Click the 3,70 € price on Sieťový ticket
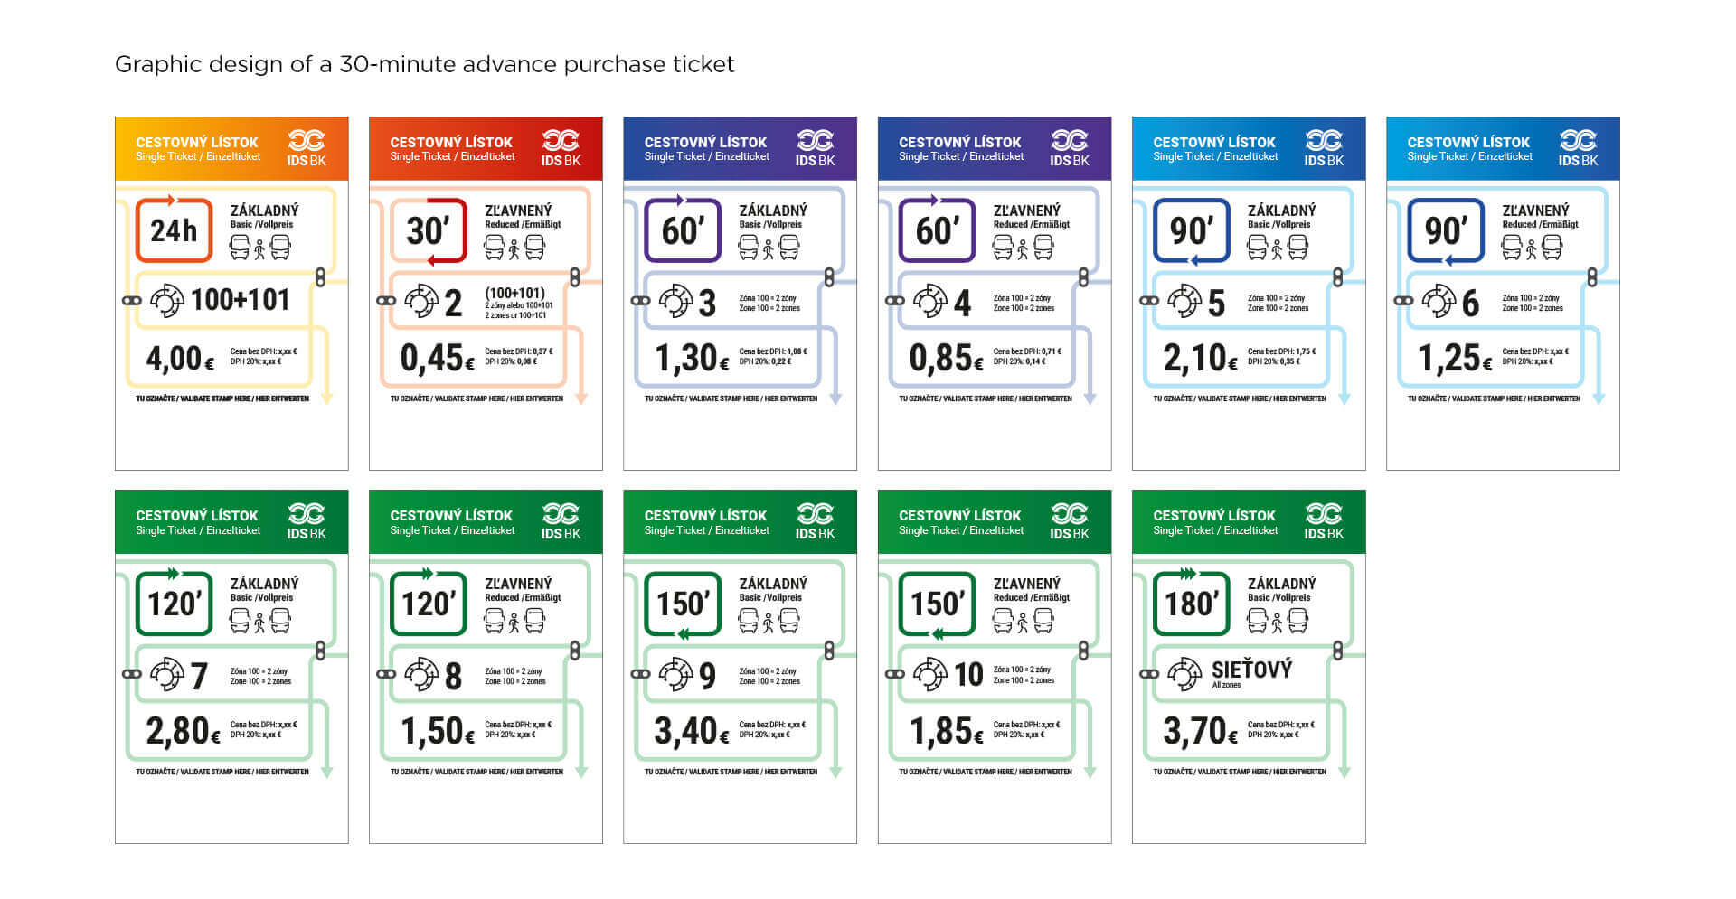This screenshot has height=899, width=1736. tap(1200, 732)
